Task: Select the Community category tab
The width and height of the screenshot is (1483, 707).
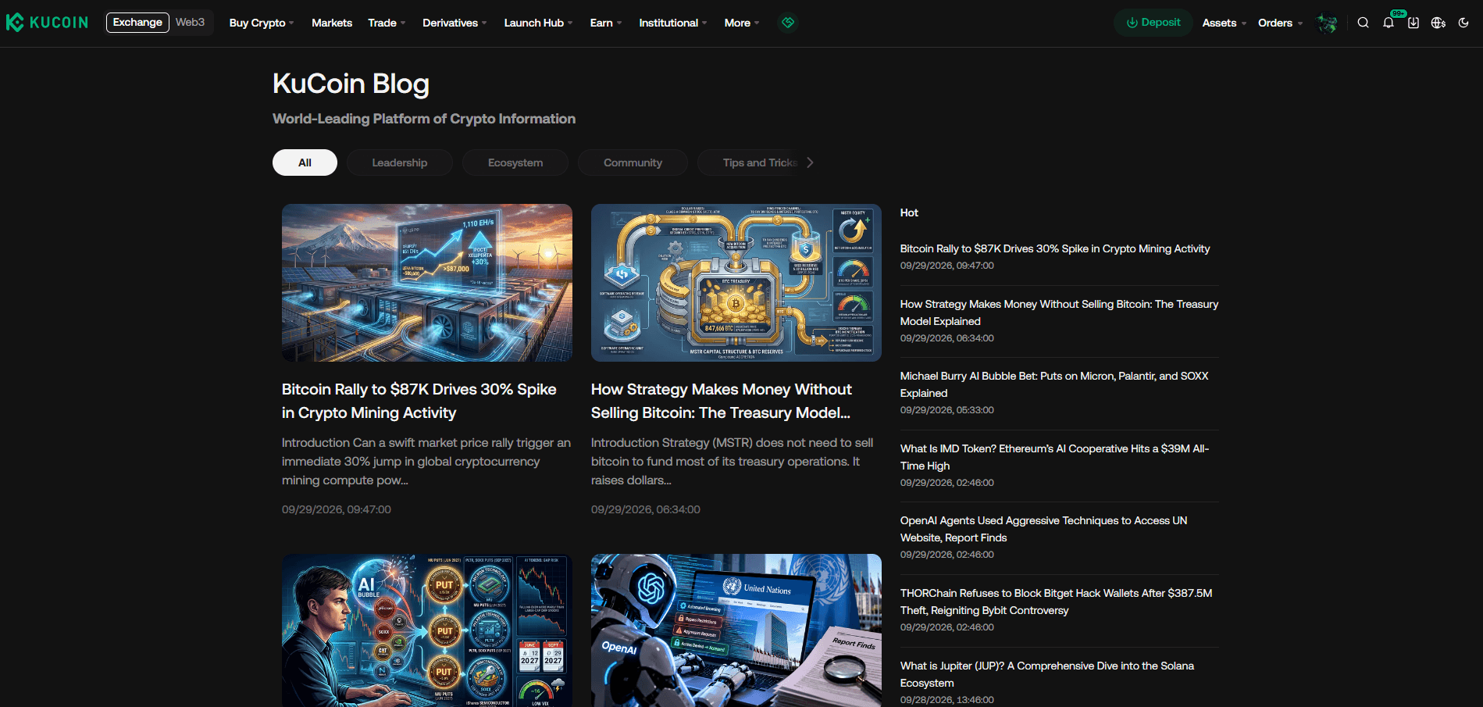Action: (x=633, y=162)
